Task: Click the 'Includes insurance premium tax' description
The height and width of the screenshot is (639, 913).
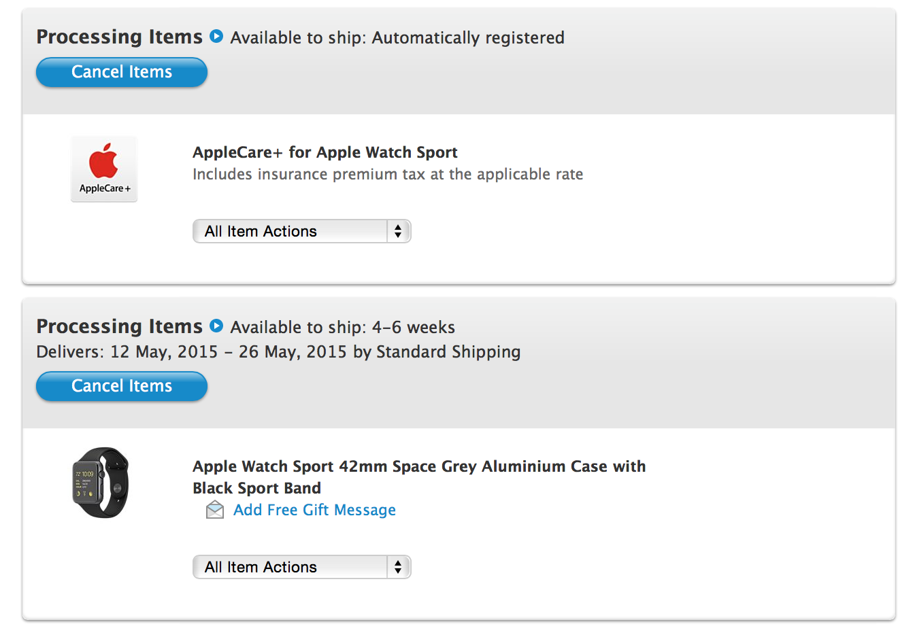Action: [388, 174]
